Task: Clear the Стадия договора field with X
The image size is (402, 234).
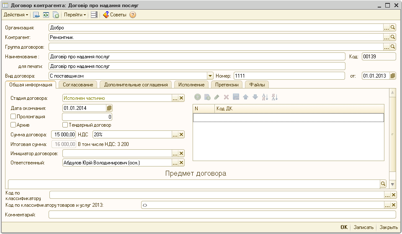Action: coord(181,98)
